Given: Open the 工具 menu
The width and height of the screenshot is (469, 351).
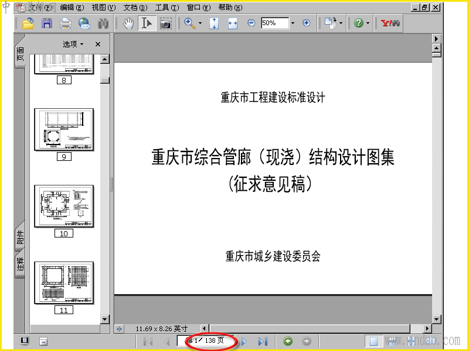Looking at the screenshot, I should point(167,8).
